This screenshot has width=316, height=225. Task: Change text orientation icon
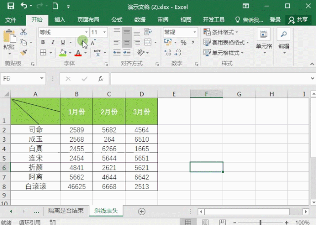click(x=141, y=53)
